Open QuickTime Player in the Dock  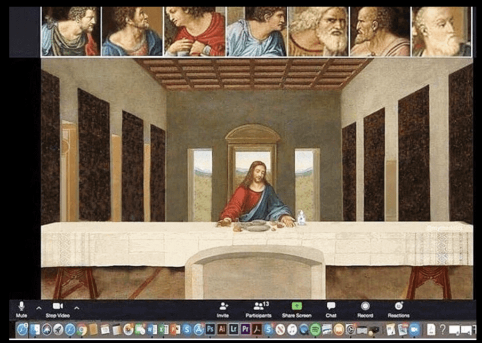(x=304, y=330)
